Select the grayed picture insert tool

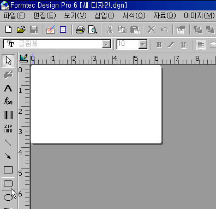[x=8, y=74]
